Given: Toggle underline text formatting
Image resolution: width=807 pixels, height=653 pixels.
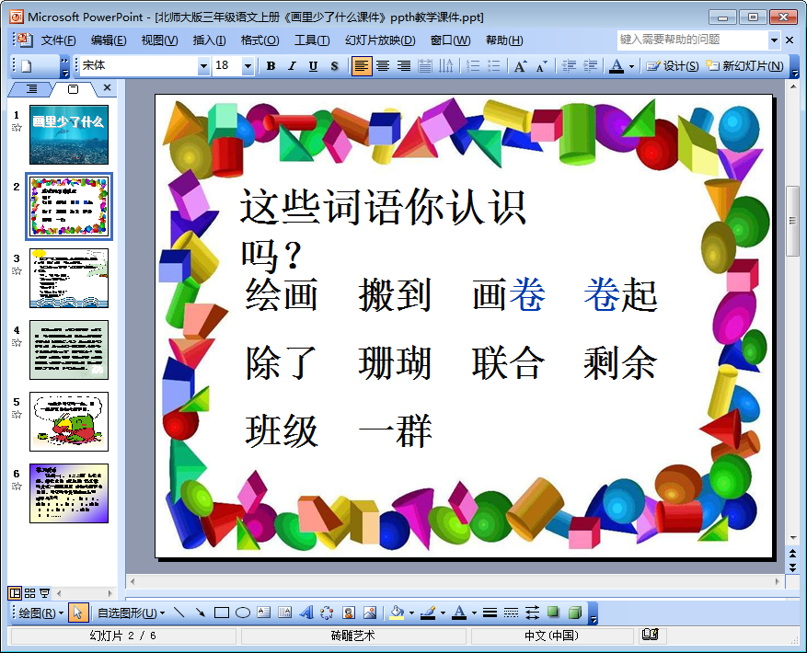Looking at the screenshot, I should tap(313, 66).
